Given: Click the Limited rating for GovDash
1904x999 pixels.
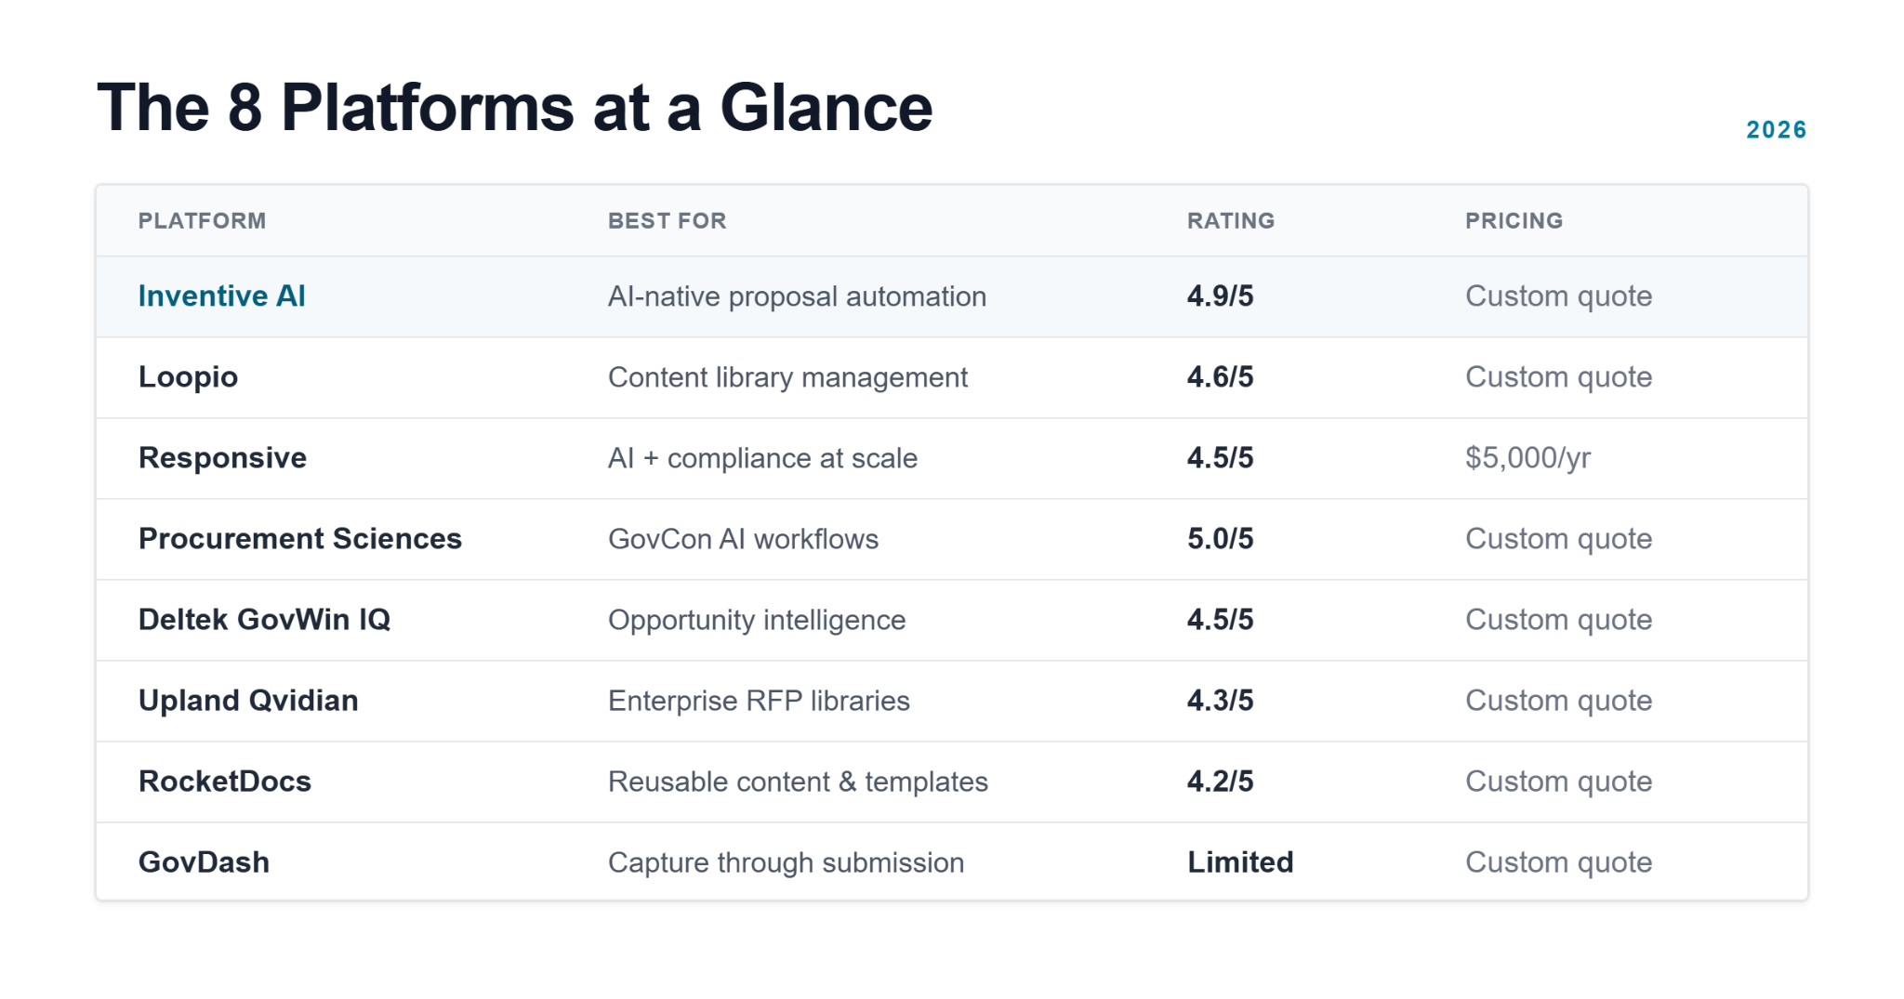Looking at the screenshot, I should [1240, 862].
